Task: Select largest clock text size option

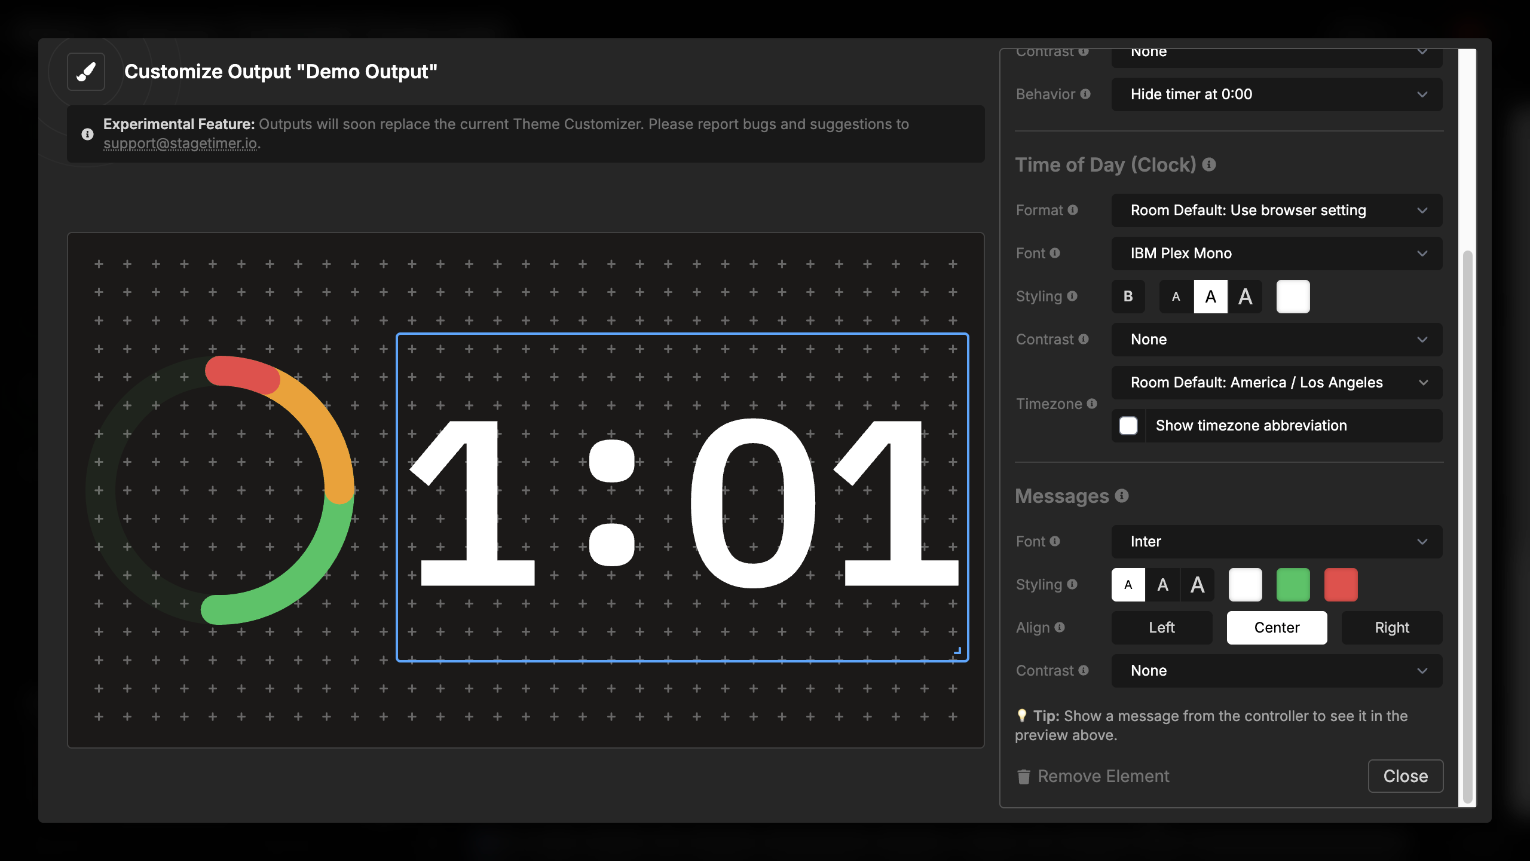Action: (1245, 297)
